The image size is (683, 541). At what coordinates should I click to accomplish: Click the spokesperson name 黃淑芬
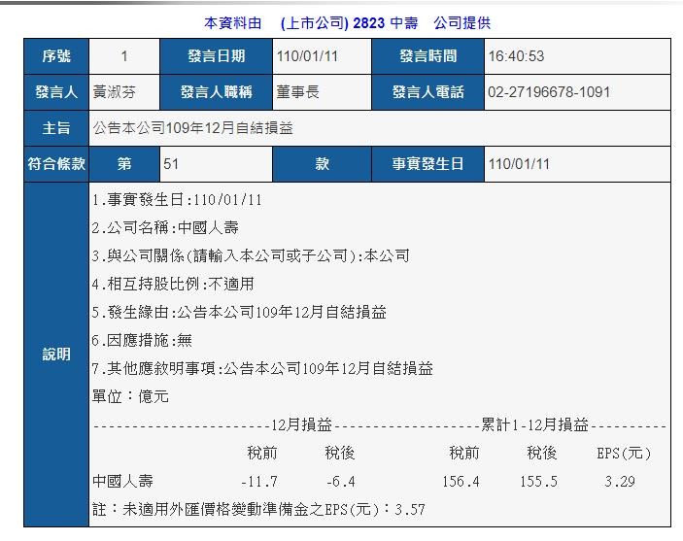click(x=114, y=92)
